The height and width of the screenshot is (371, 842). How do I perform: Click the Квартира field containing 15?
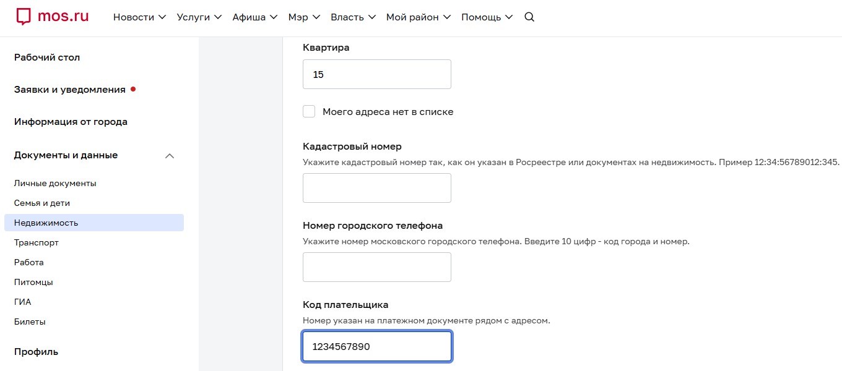pos(376,74)
